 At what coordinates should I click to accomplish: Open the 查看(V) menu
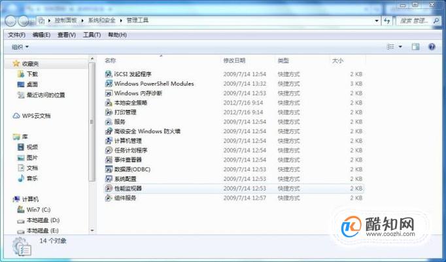67,35
